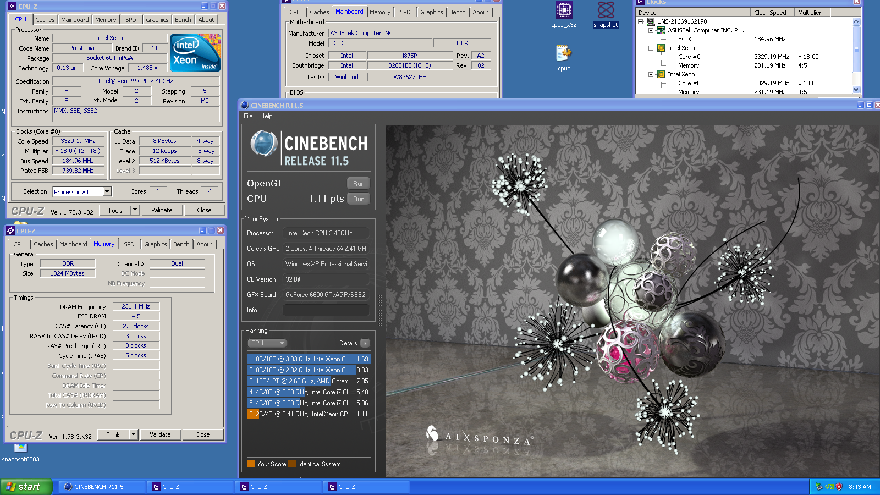Viewport: 880px width, 495px height.
Task: Open Graphics tab in Memory CPU-Z window
Action: point(156,244)
